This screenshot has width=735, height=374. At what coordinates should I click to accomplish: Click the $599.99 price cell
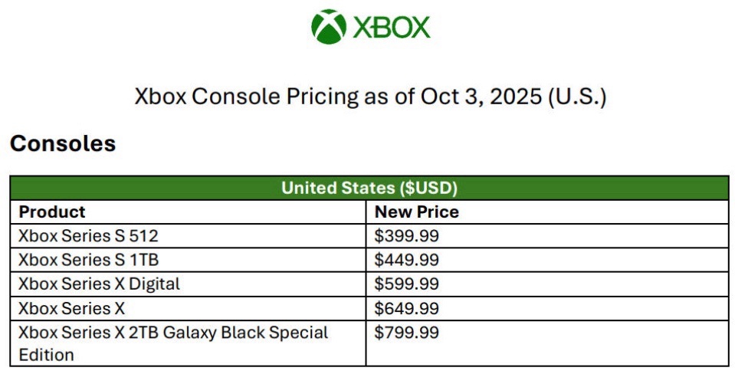tap(547, 284)
